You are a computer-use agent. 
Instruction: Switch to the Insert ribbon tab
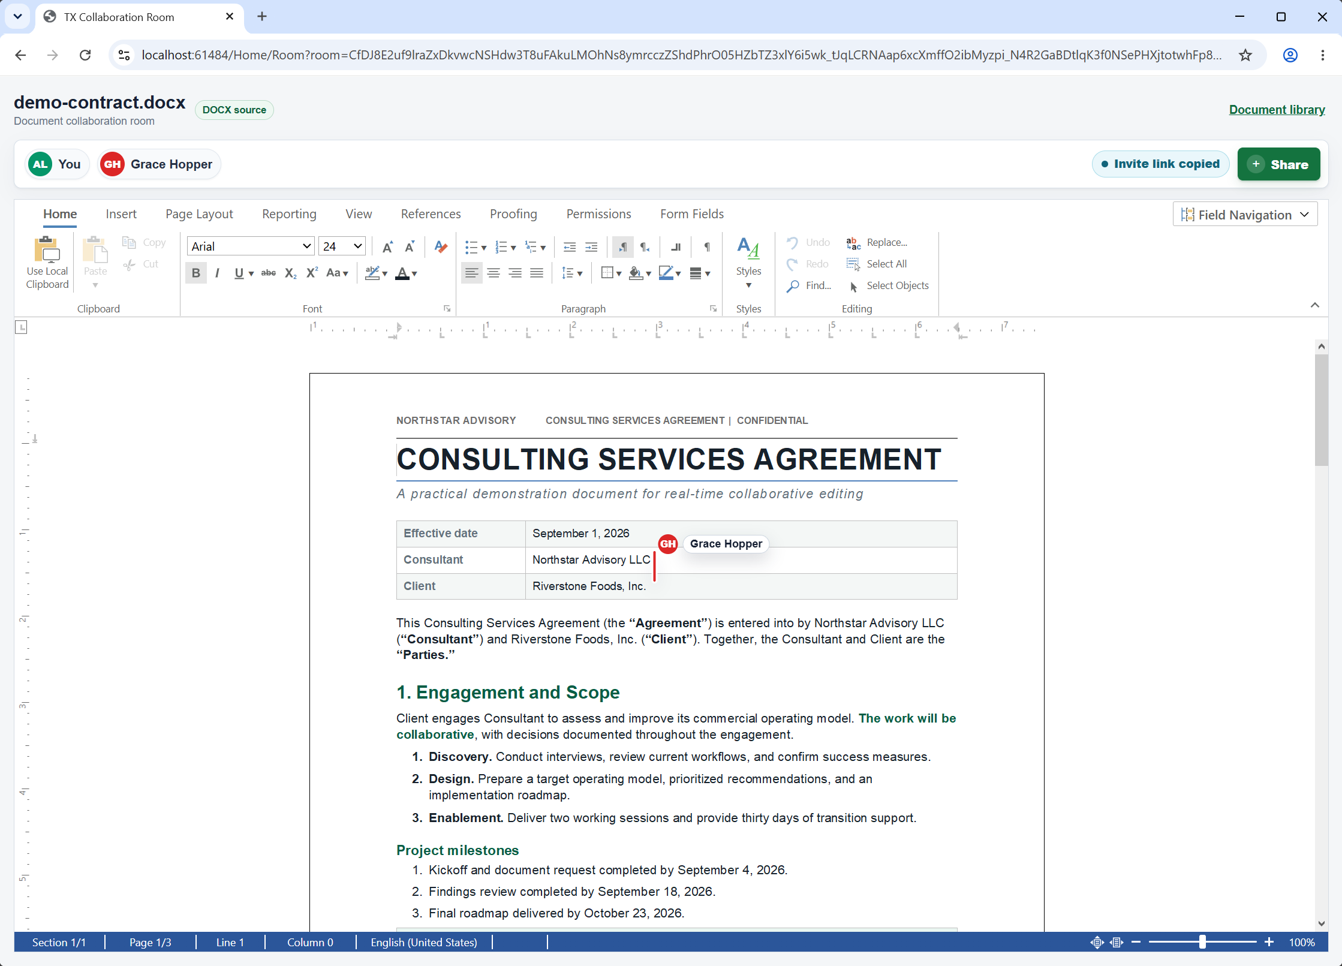[121, 214]
